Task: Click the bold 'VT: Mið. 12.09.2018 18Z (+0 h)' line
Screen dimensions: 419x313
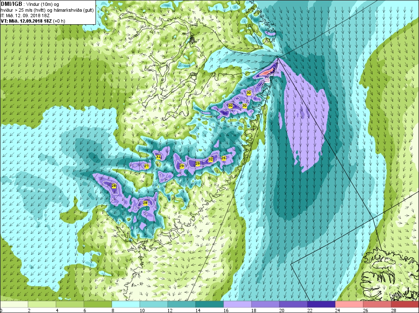Action: click(33, 21)
